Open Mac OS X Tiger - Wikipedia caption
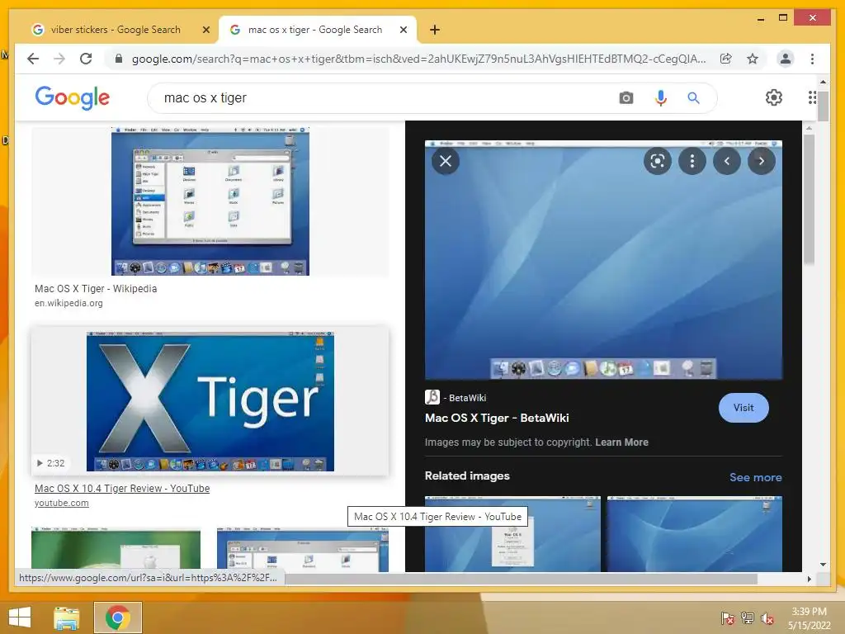 pos(96,289)
